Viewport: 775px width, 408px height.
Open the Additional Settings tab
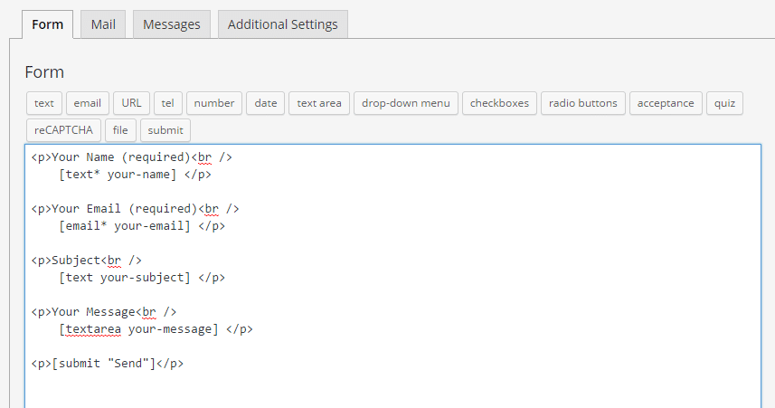click(x=282, y=24)
